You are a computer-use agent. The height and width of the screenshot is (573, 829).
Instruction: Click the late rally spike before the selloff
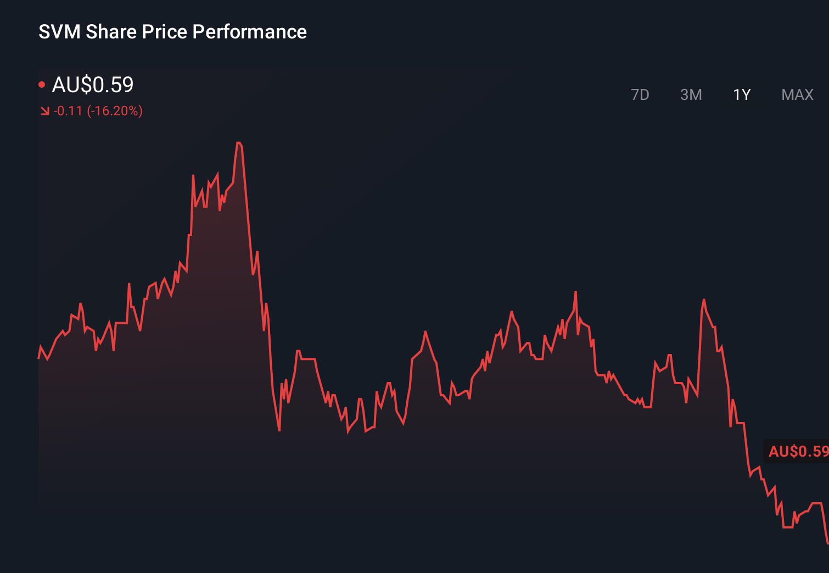(x=704, y=299)
